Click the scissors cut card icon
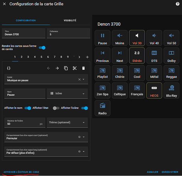 (75, 68)
